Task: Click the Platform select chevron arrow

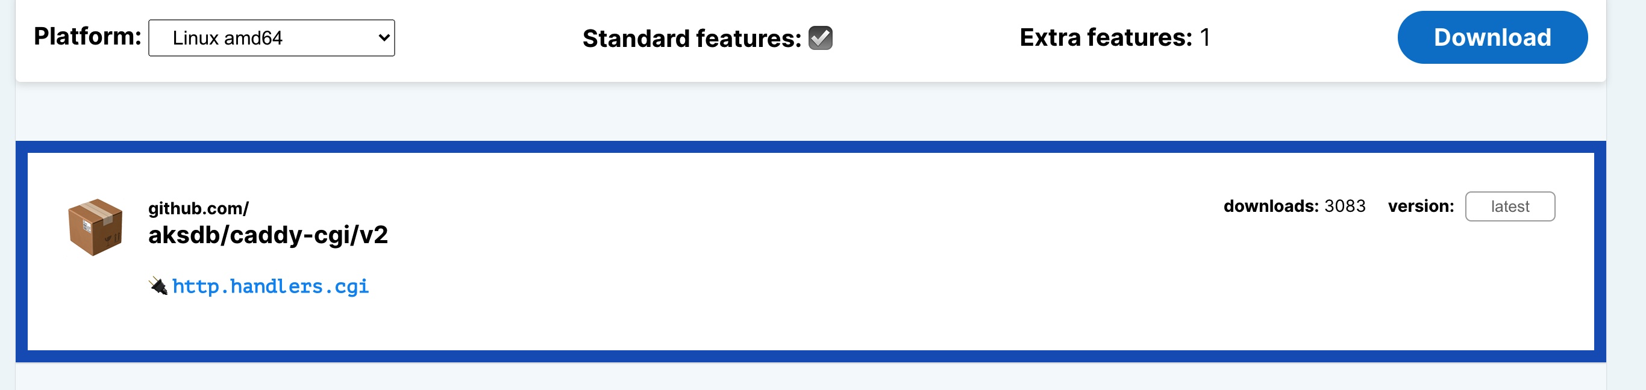Action: coord(383,38)
